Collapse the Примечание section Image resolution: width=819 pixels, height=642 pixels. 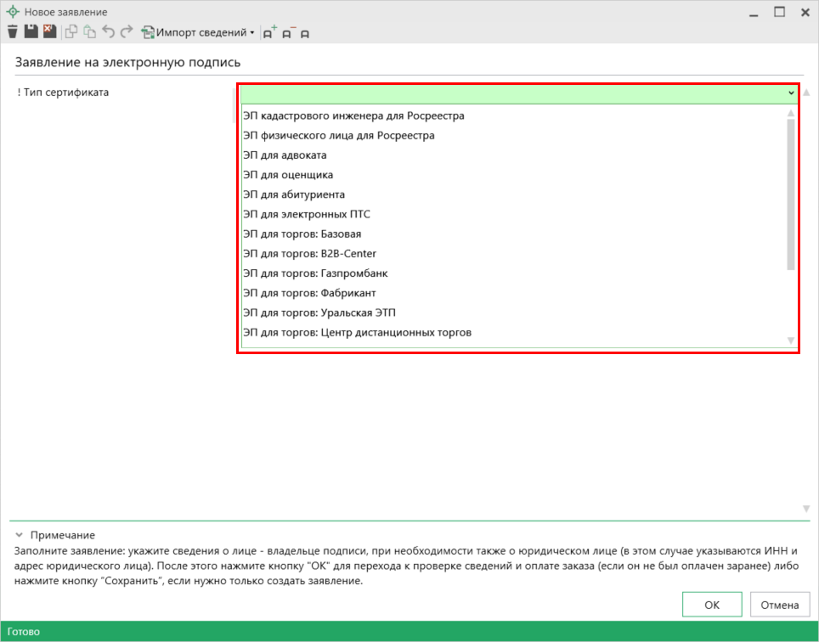click(x=20, y=535)
